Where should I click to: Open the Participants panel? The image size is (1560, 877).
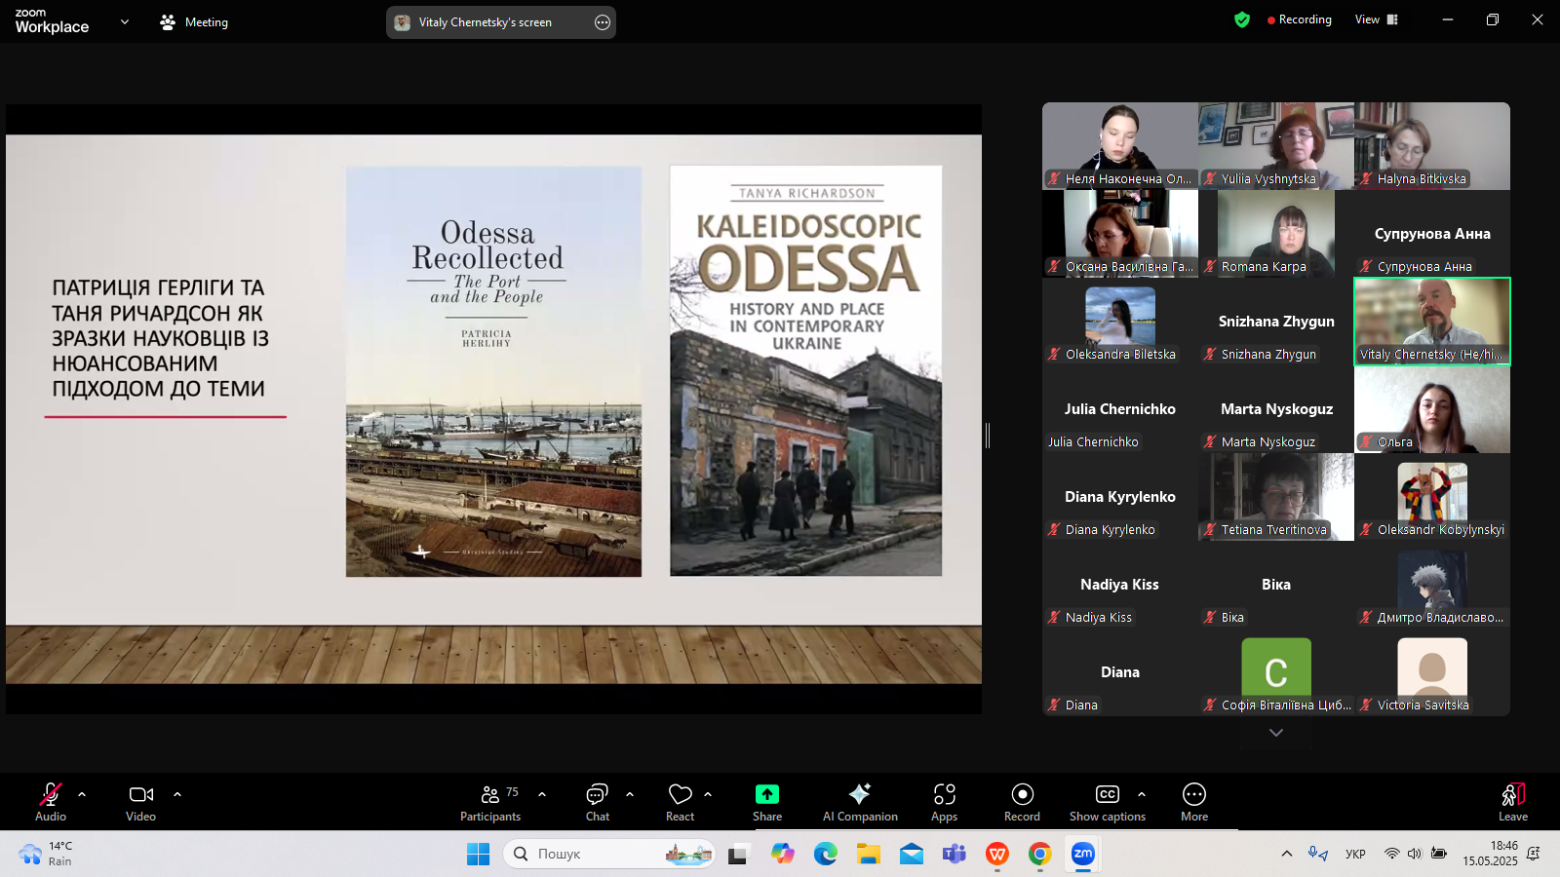point(490,802)
